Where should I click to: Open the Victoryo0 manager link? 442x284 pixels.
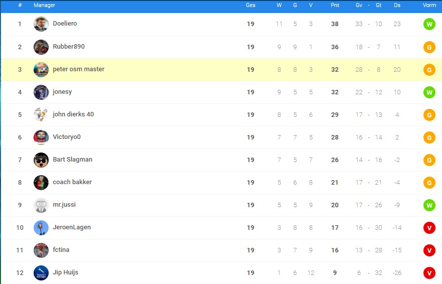tap(67, 137)
